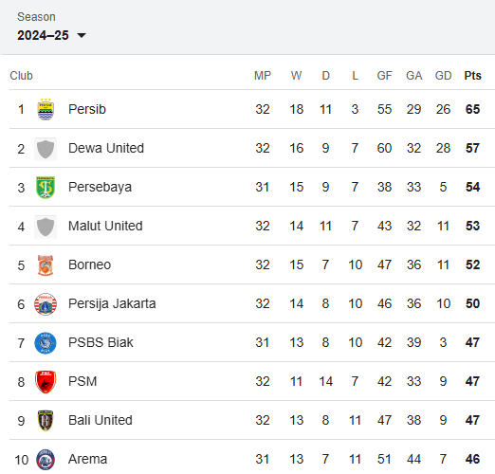Click the Pts column header

coord(472,76)
